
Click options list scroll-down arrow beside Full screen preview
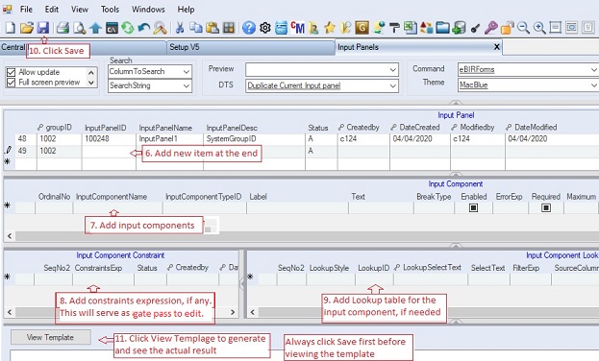pyautogui.click(x=91, y=83)
